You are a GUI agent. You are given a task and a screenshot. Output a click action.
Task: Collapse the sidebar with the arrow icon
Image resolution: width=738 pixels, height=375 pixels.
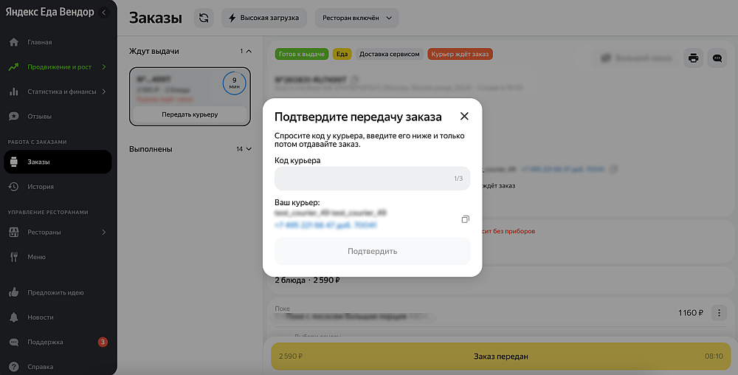pos(104,13)
